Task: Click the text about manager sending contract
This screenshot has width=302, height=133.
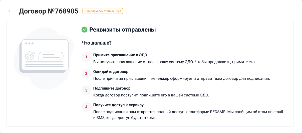Action: 181,78
